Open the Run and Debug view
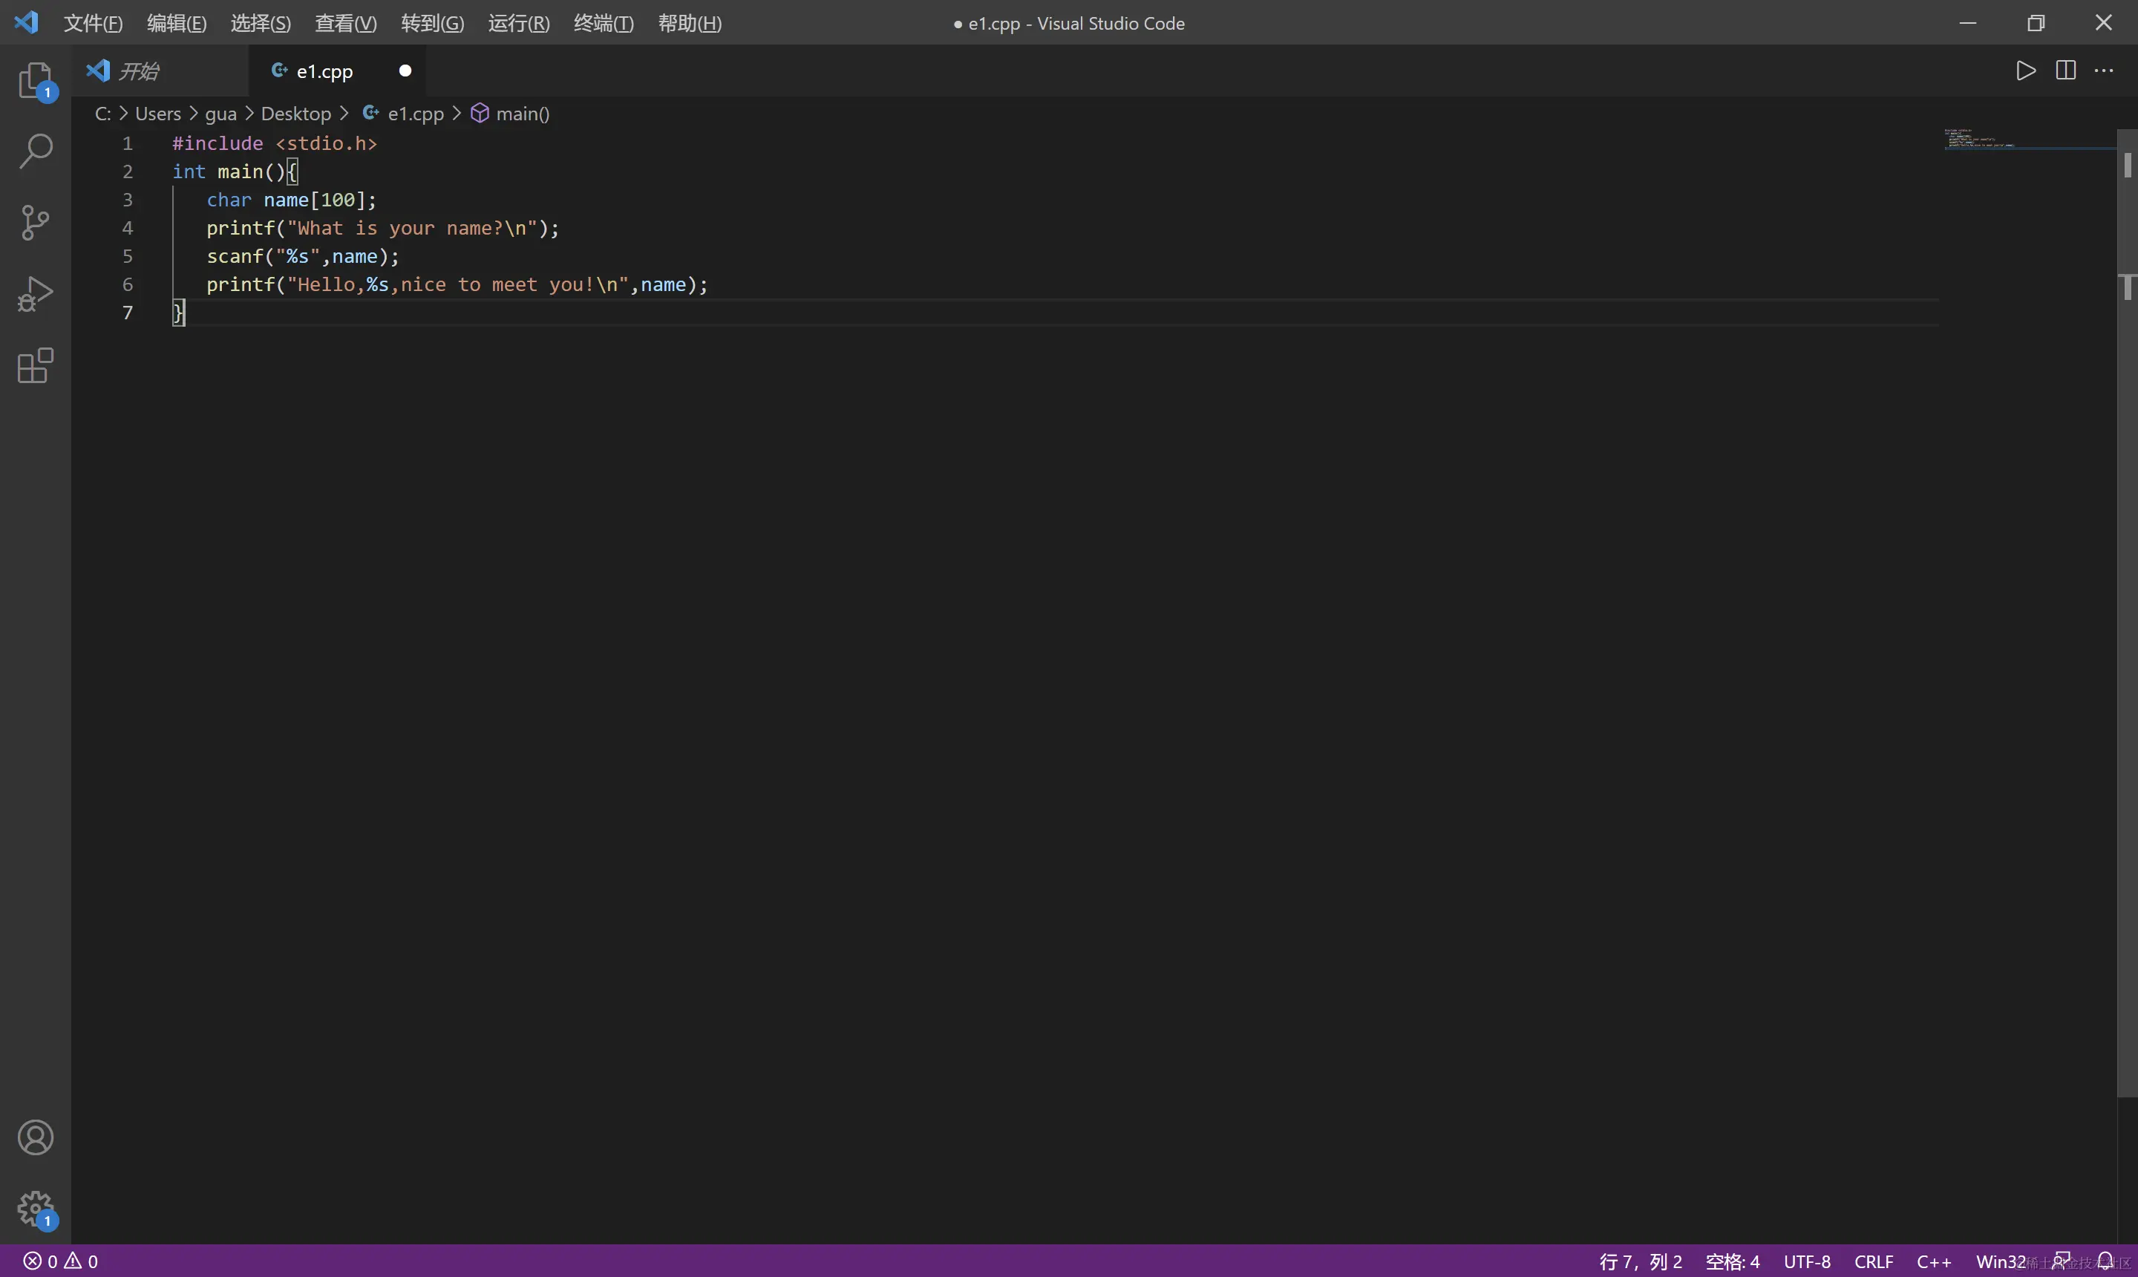 (36, 294)
